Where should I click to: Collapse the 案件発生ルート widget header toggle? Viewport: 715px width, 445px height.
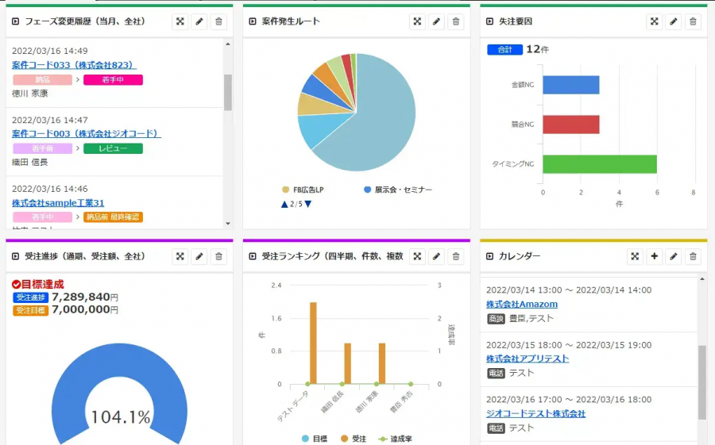tap(253, 21)
